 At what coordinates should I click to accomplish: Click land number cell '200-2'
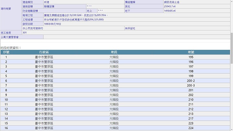pos(191,81)
